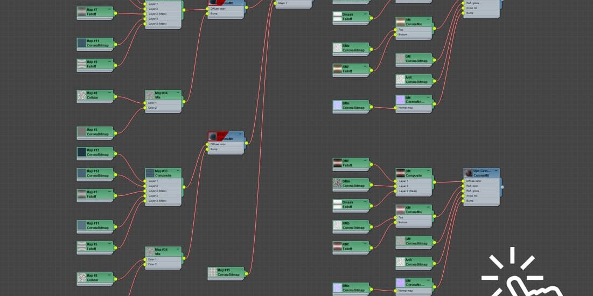
Task: Click the DMf Falloff gradient thumbnail
Action: click(338, 163)
